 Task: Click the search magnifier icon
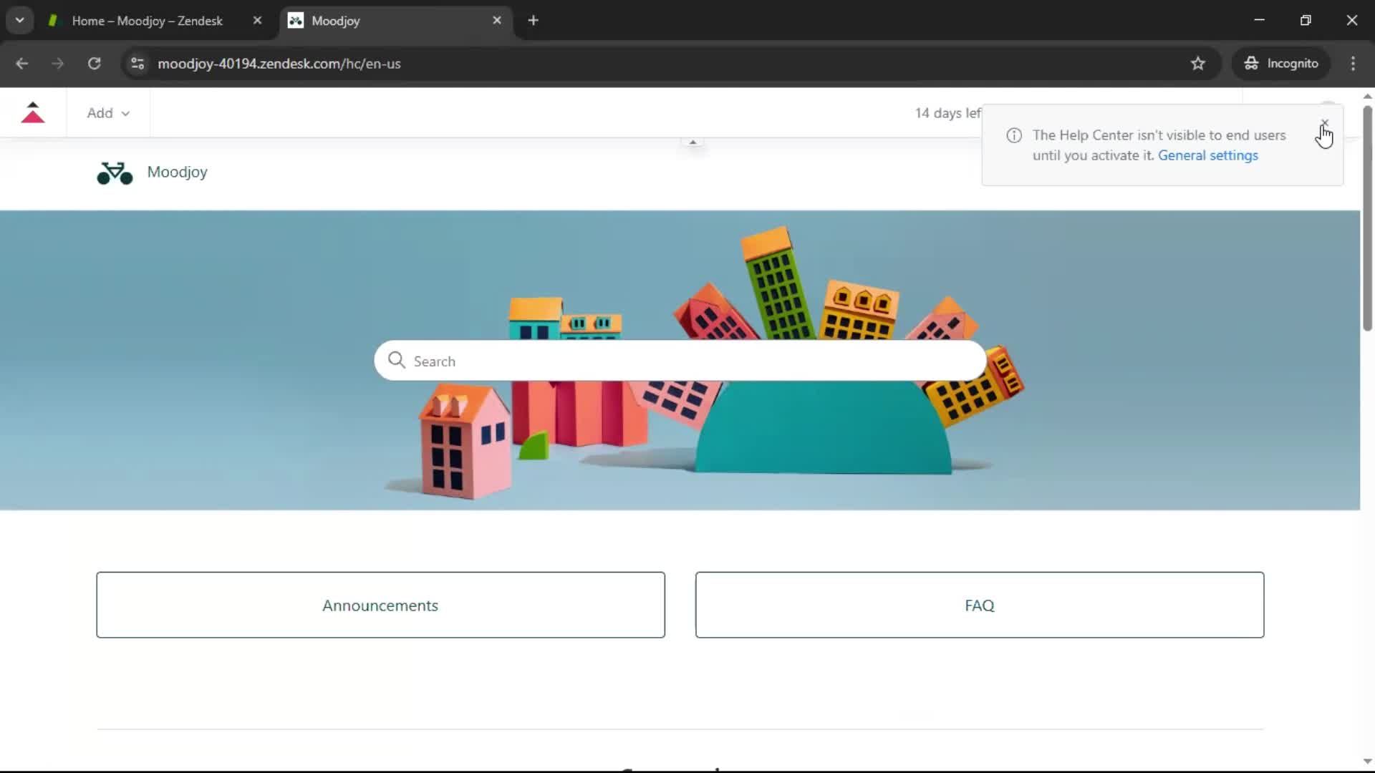tap(396, 360)
